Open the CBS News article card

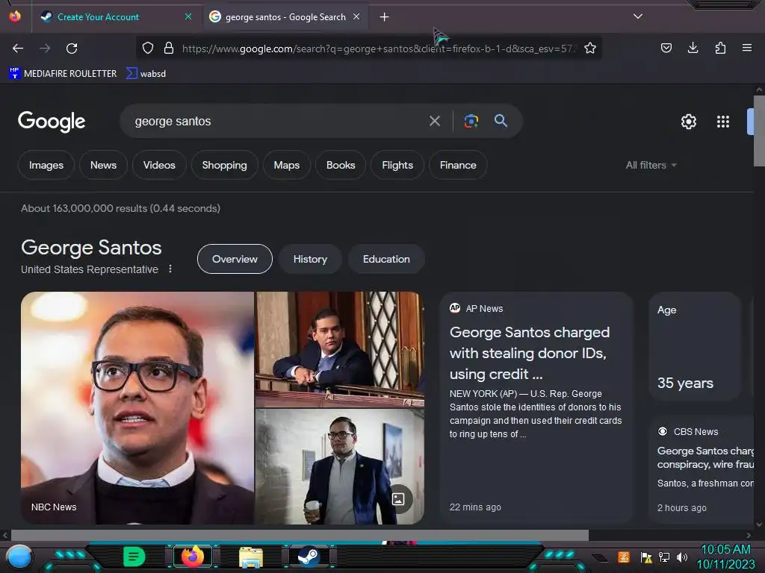pos(703,469)
